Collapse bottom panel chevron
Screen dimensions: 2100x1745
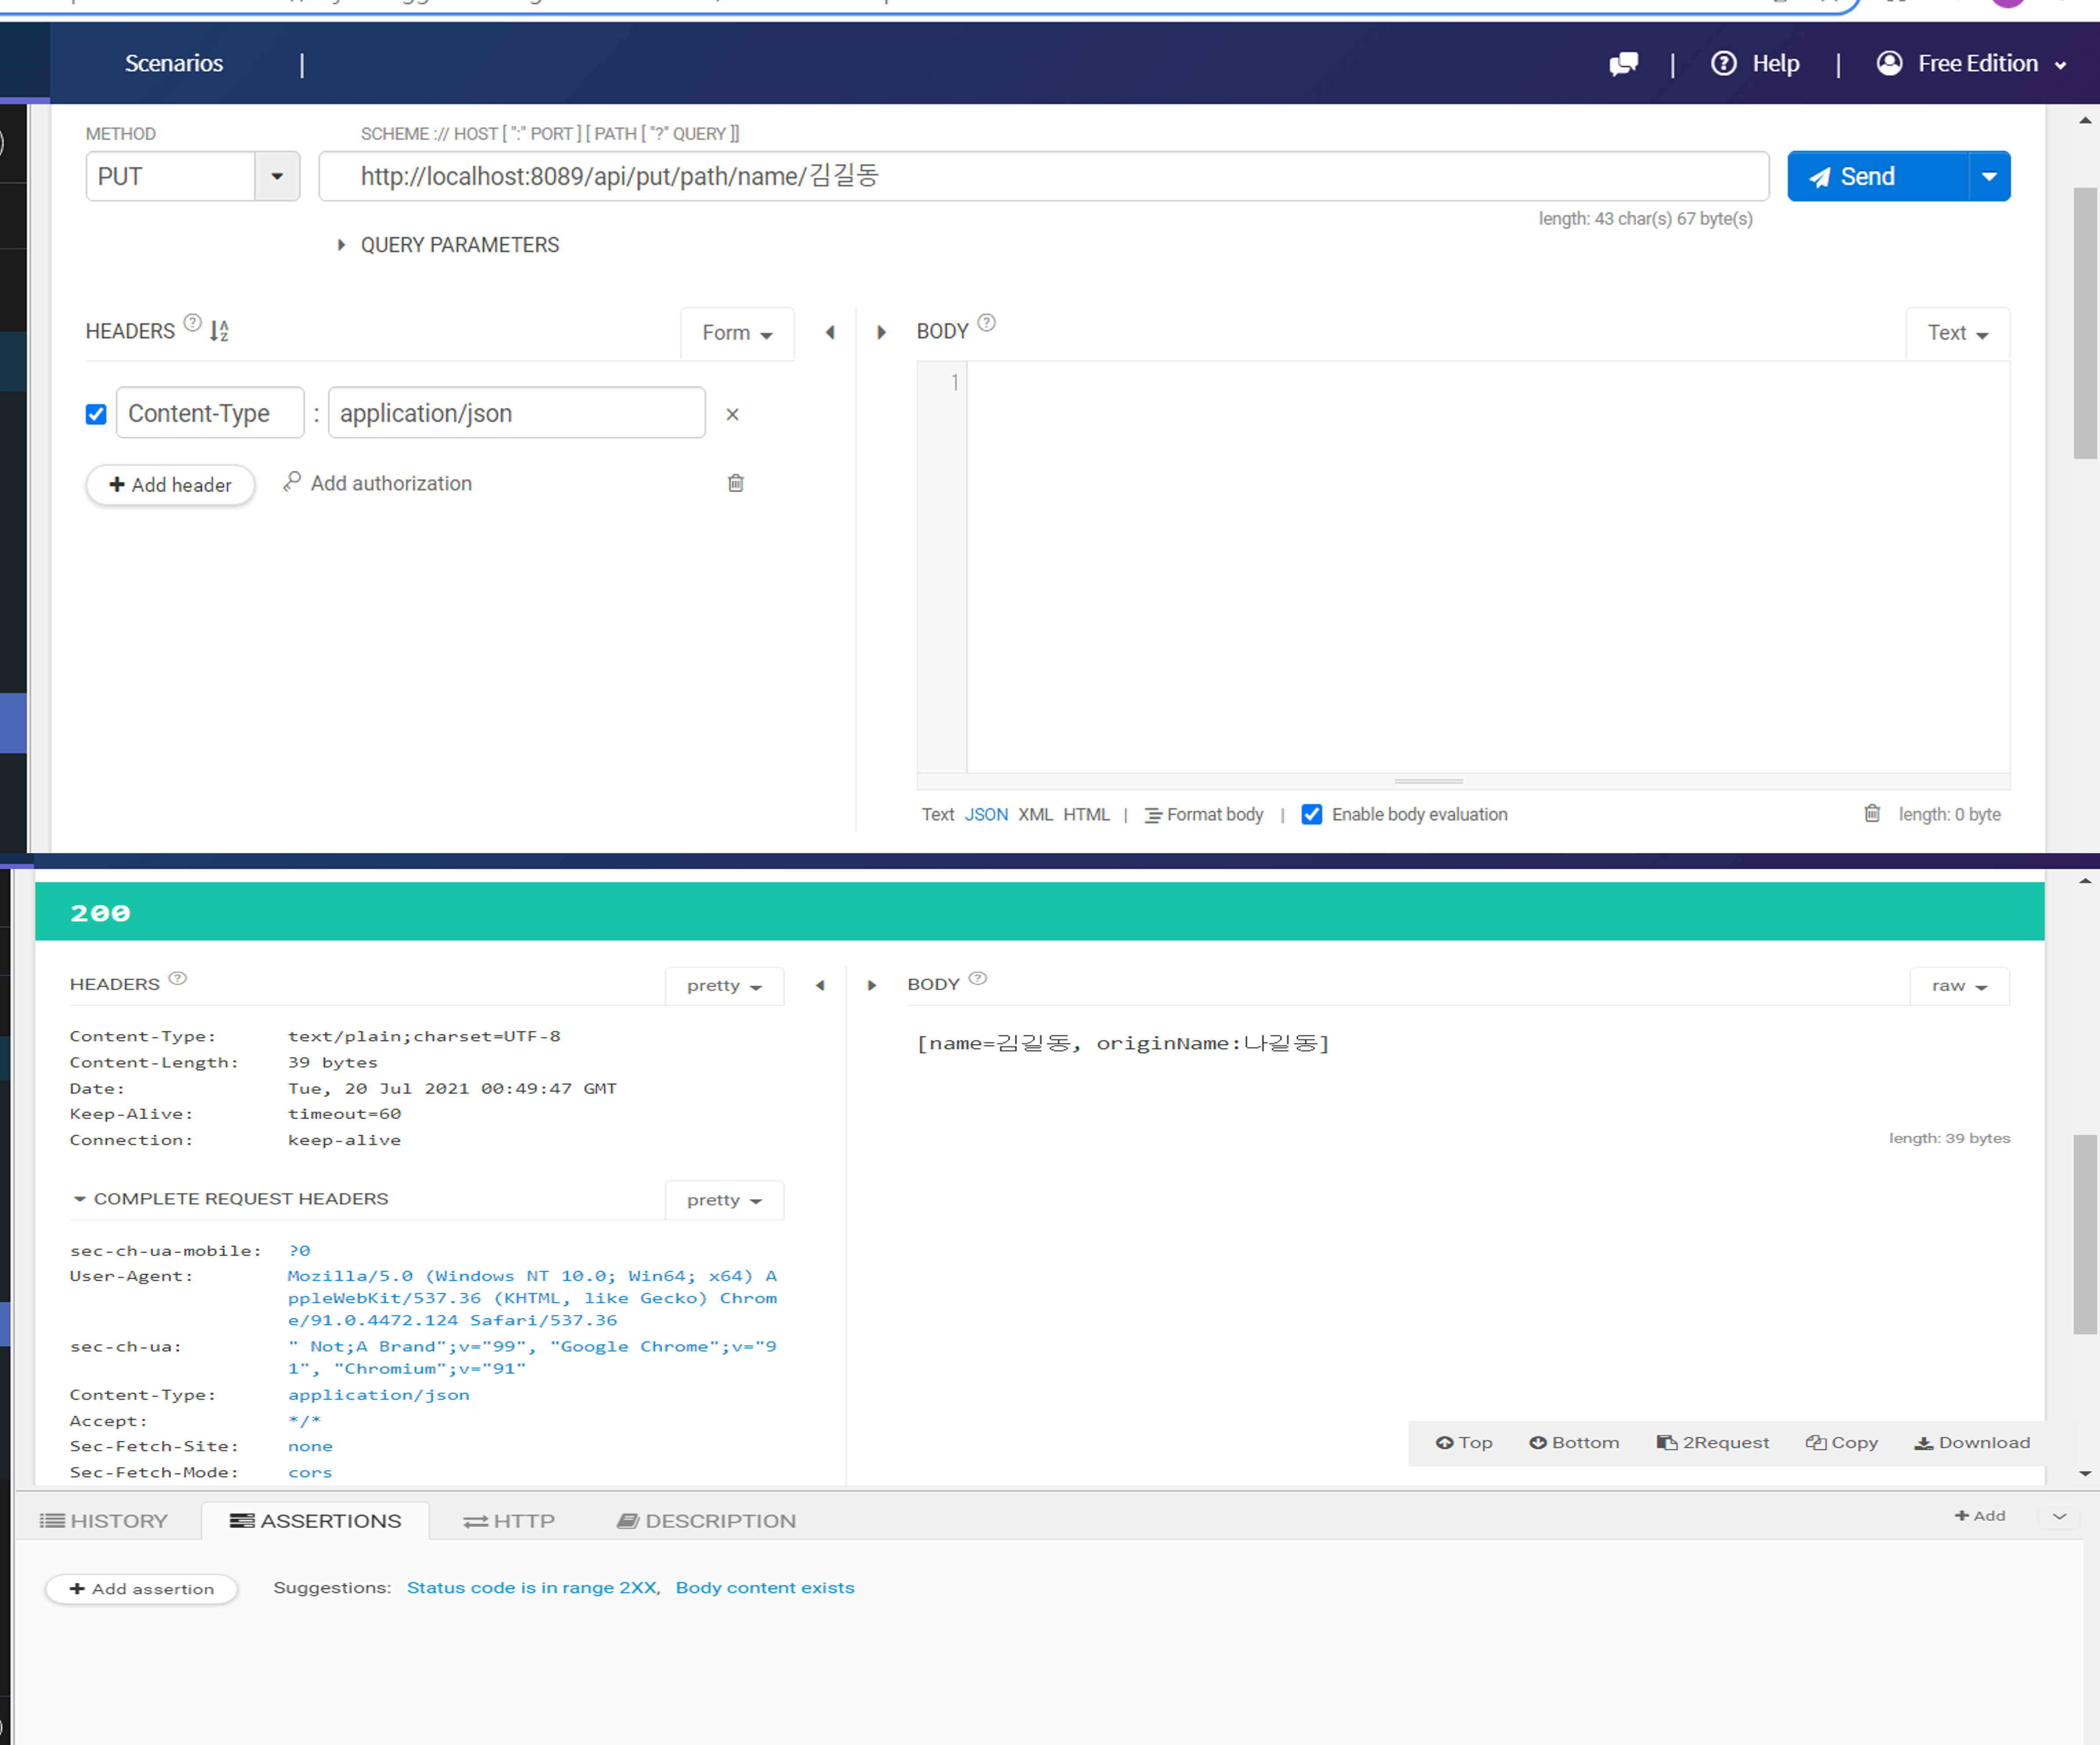(2059, 1517)
